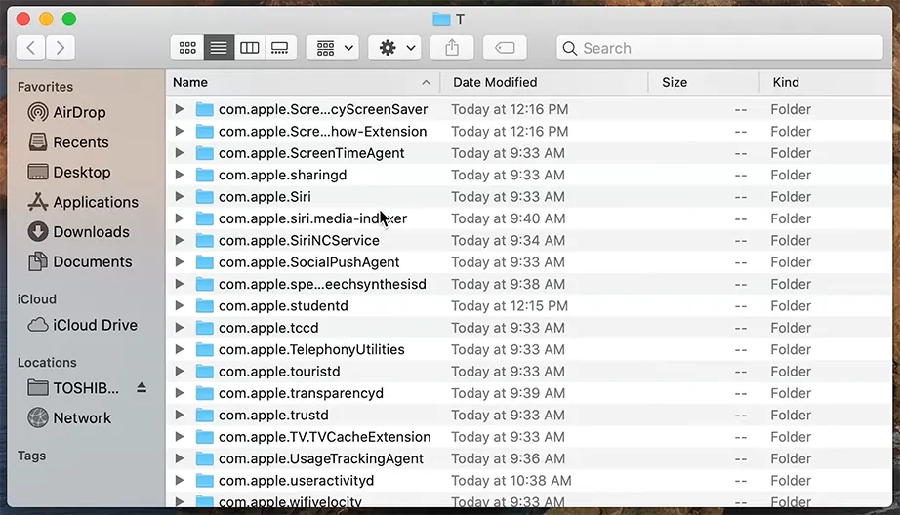Go back with the left arrow button

click(x=31, y=48)
